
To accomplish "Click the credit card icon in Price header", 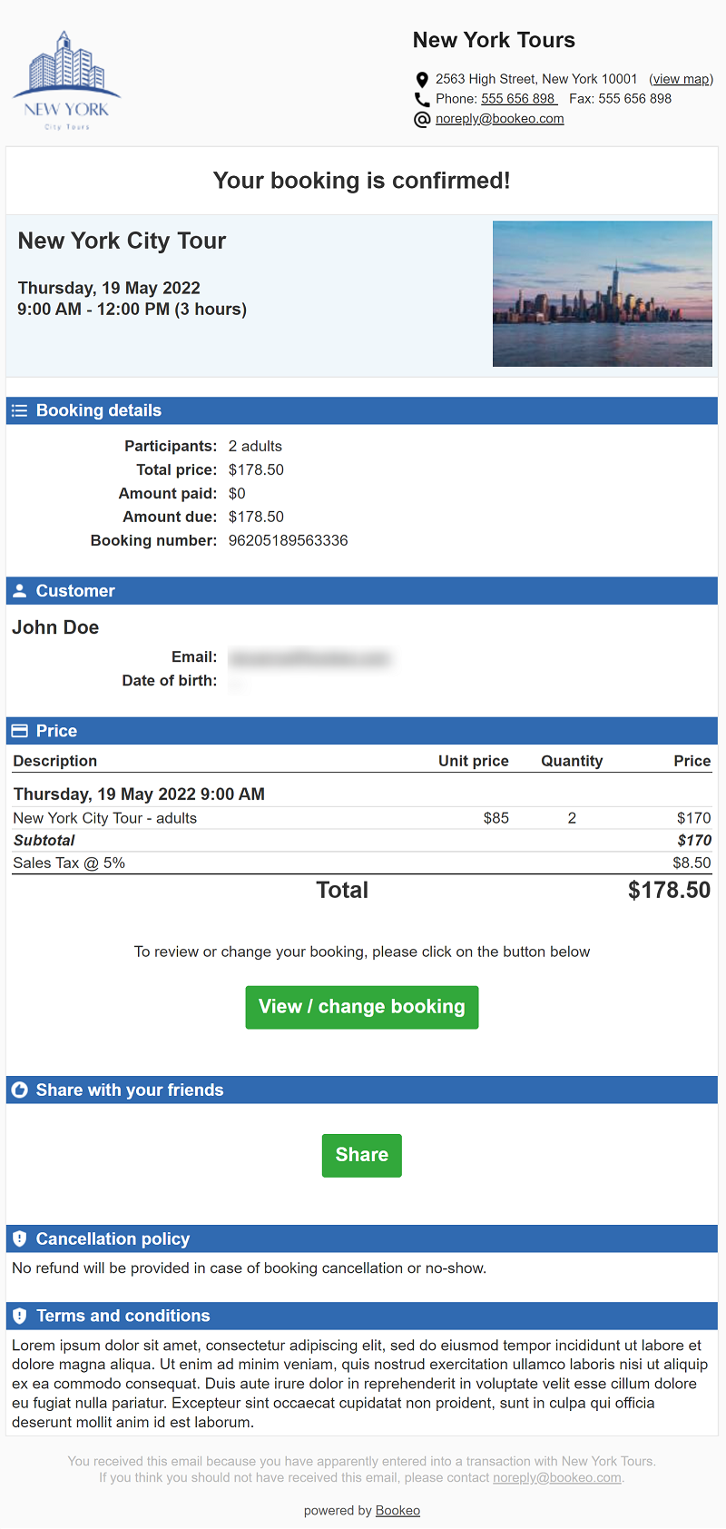I will click(19, 731).
